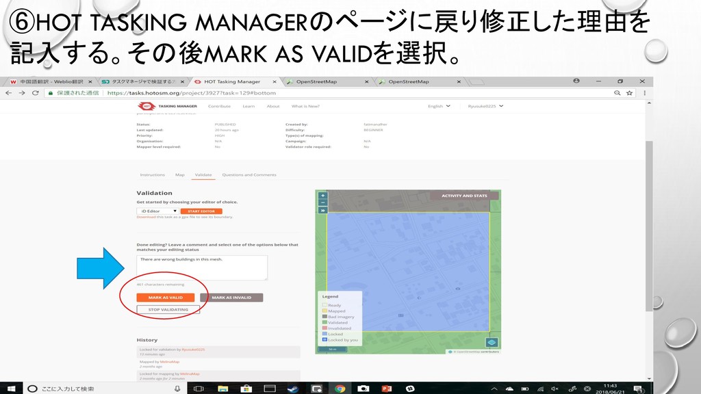Click the Start Editor button
The image size is (701, 394).
tap(201, 211)
